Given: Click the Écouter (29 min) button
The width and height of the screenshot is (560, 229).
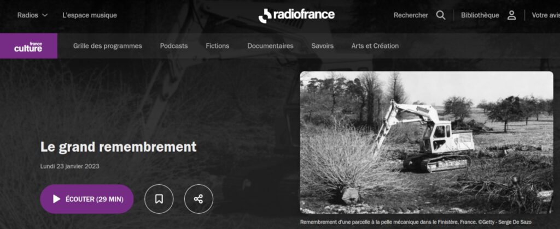Looking at the screenshot, I should point(87,199).
